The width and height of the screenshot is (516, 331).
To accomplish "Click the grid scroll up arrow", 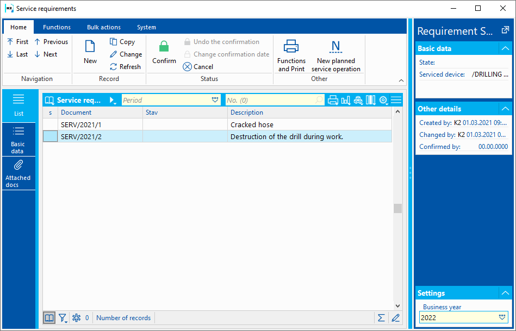I will pyautogui.click(x=397, y=111).
